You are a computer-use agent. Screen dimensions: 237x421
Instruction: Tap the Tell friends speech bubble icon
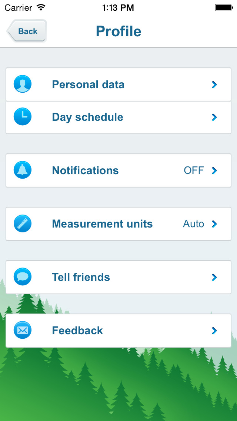click(23, 277)
